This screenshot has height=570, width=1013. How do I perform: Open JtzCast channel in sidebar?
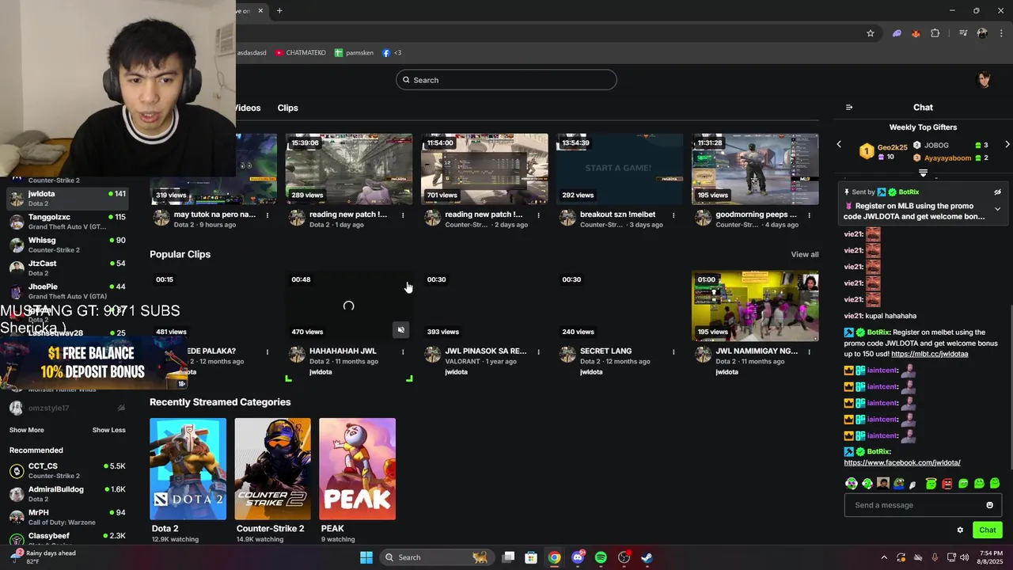pyautogui.click(x=67, y=268)
